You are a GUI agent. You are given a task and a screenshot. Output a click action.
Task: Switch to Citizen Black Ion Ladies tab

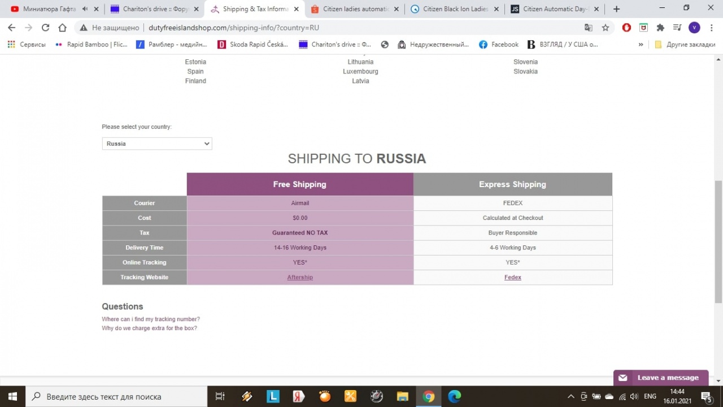point(455,9)
